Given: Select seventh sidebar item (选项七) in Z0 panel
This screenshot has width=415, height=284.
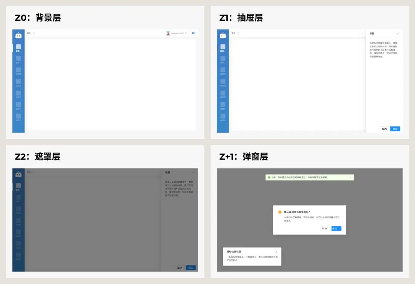Looking at the screenshot, I should tap(18, 117).
